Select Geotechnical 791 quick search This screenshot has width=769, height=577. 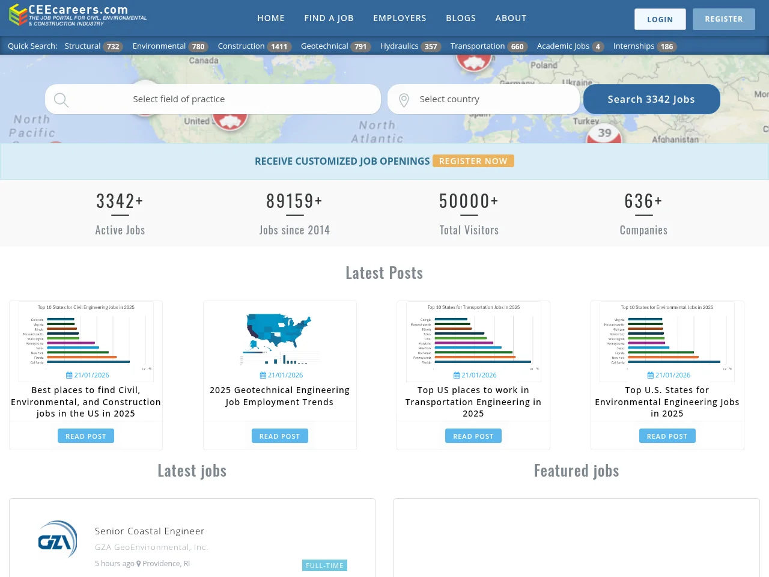click(335, 46)
